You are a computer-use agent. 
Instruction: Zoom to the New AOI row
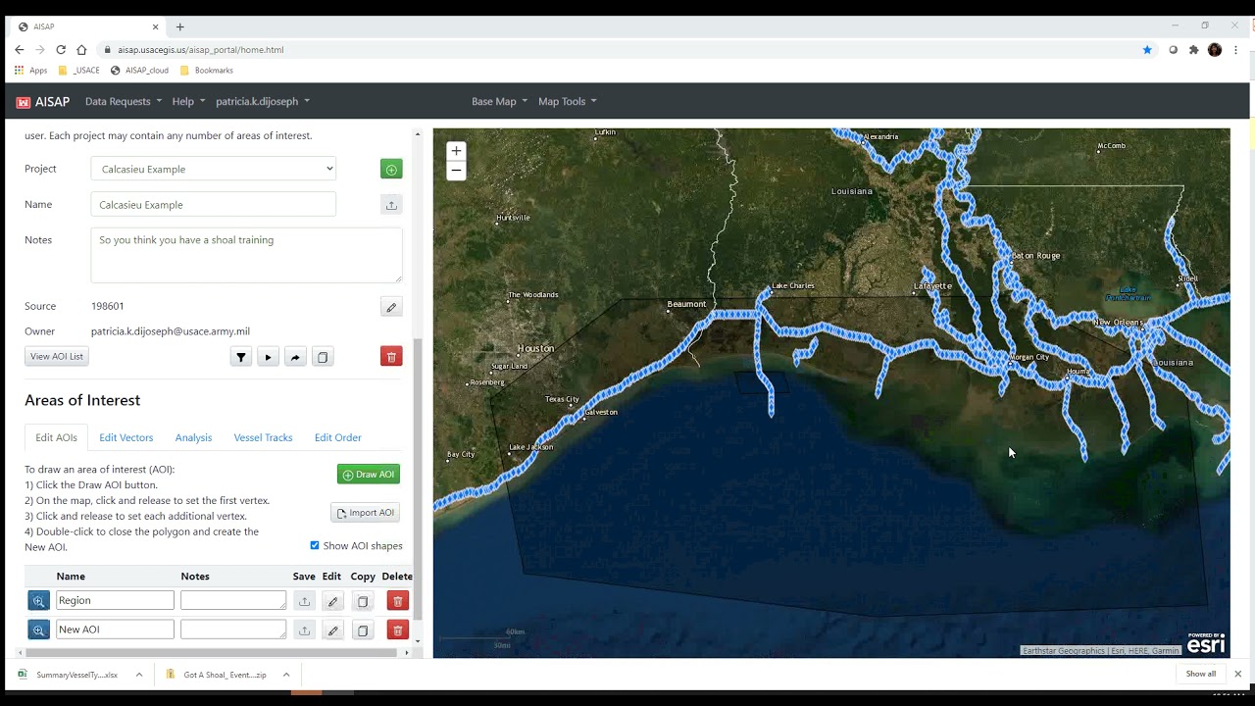38,630
